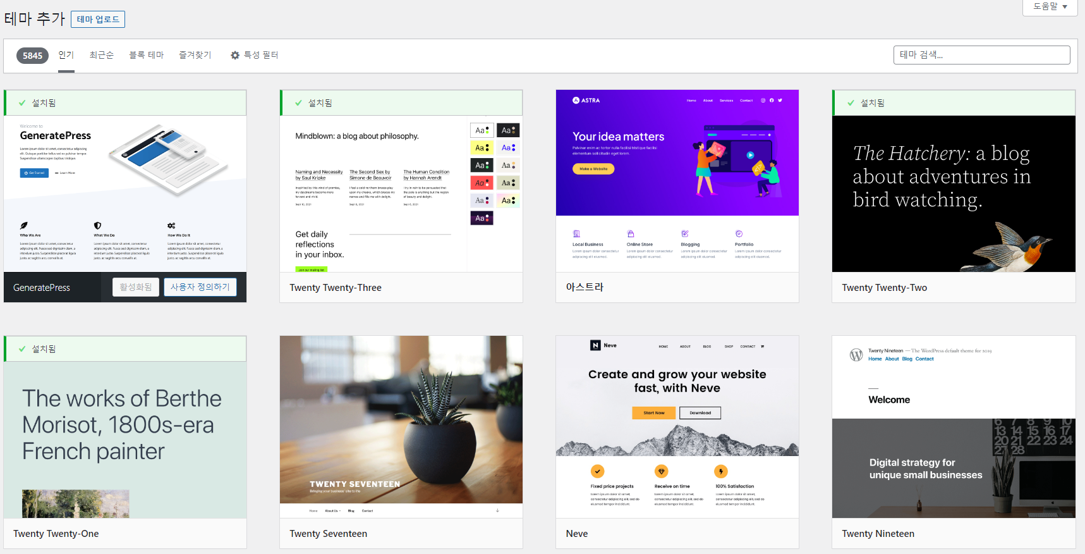The image size is (1085, 554).
Task: Click the Neve theme name
Action: 577,534
